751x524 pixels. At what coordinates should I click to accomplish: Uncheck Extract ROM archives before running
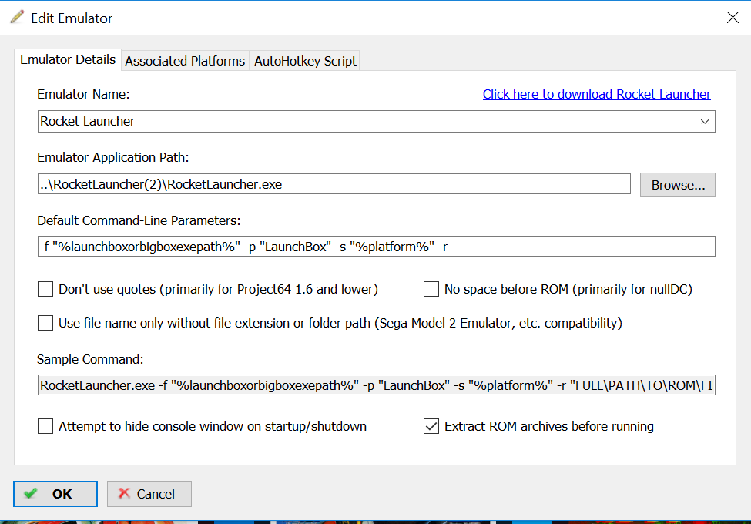click(431, 426)
